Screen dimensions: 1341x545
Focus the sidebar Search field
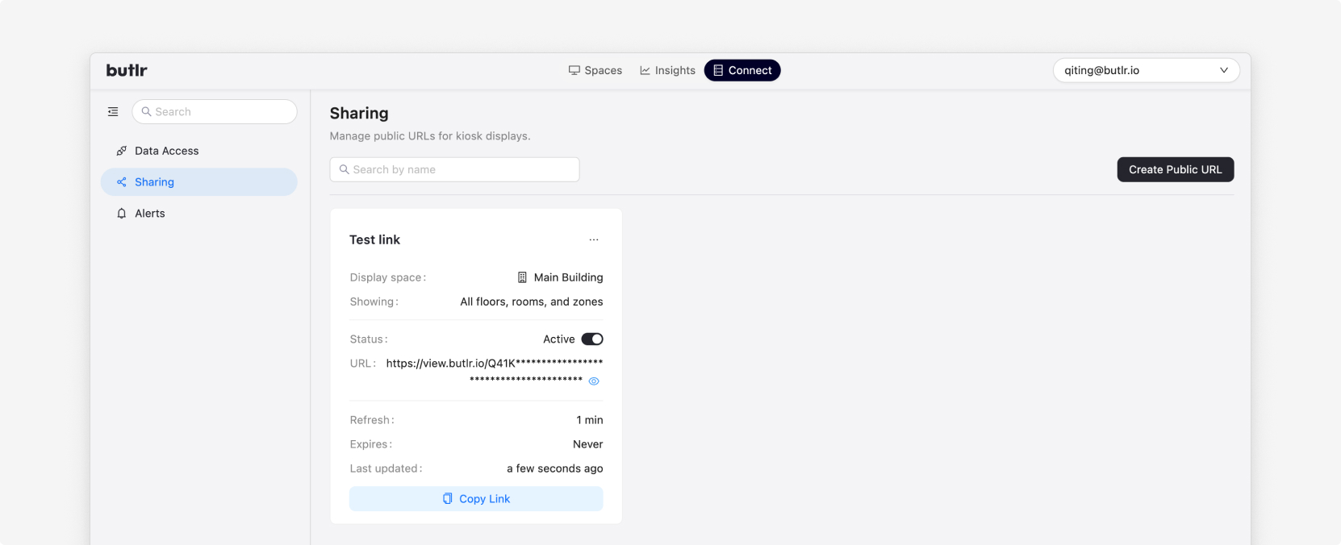(x=215, y=112)
